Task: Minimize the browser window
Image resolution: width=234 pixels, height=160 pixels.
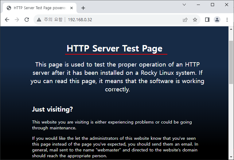Action: click(x=198, y=5)
